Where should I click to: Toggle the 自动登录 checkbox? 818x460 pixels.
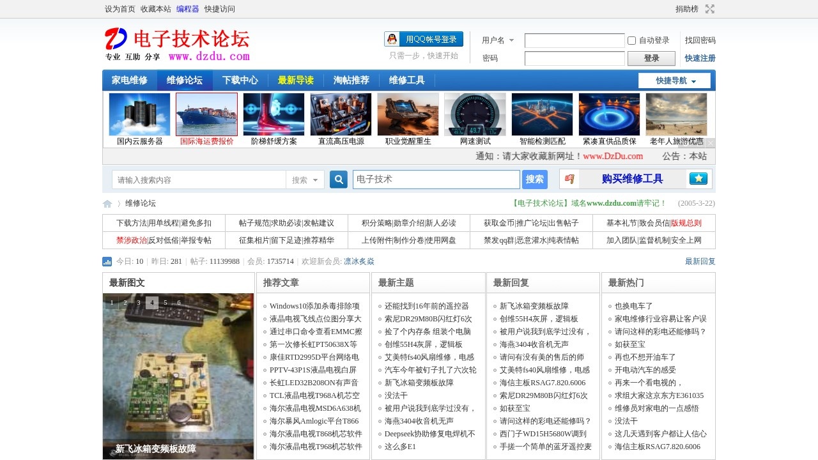[x=631, y=40]
